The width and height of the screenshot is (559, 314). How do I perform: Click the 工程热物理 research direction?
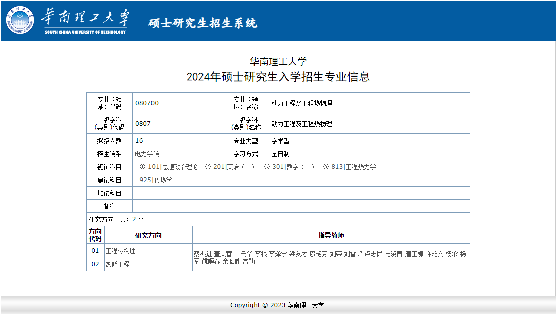point(121,251)
